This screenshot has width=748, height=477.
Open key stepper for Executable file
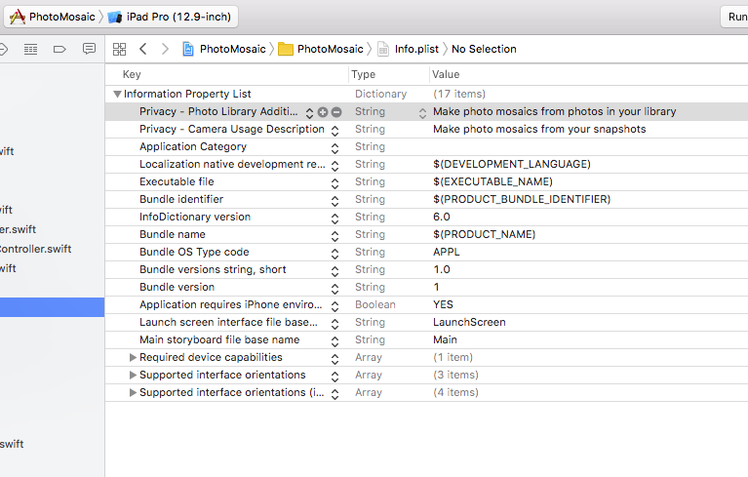335,183
